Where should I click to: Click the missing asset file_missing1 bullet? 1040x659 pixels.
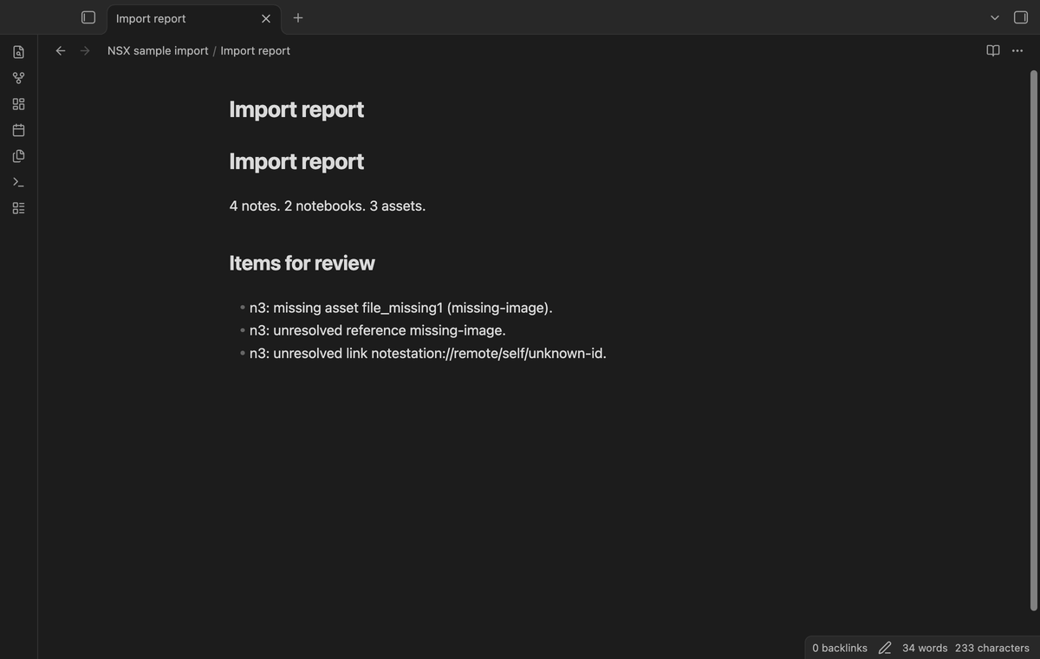(x=400, y=308)
